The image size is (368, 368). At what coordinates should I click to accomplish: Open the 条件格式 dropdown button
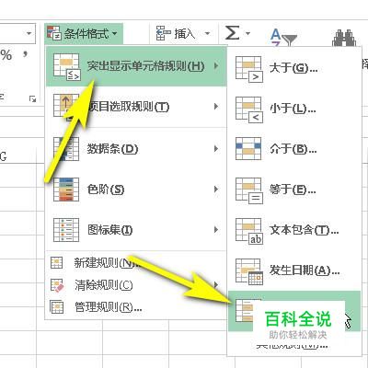coord(84,33)
